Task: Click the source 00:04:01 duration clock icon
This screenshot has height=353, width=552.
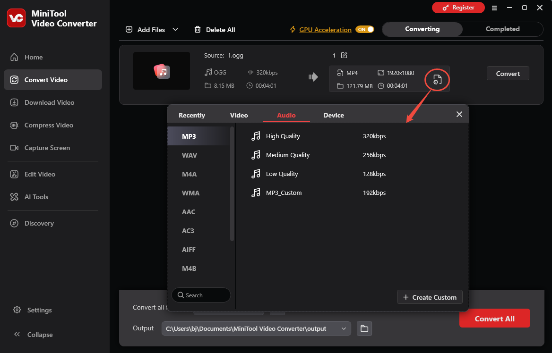Action: click(249, 85)
